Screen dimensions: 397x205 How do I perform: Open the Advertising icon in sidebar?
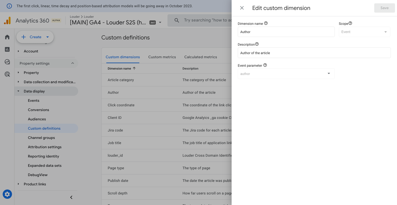pyautogui.click(x=7, y=74)
